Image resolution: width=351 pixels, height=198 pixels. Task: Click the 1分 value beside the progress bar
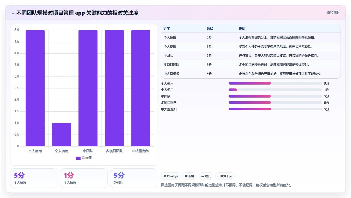click(x=326, y=90)
